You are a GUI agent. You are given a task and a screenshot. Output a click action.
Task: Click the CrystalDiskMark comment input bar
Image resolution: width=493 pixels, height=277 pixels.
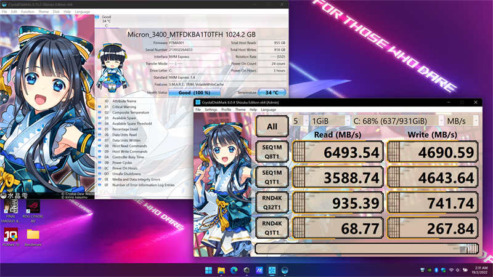click(x=367, y=249)
